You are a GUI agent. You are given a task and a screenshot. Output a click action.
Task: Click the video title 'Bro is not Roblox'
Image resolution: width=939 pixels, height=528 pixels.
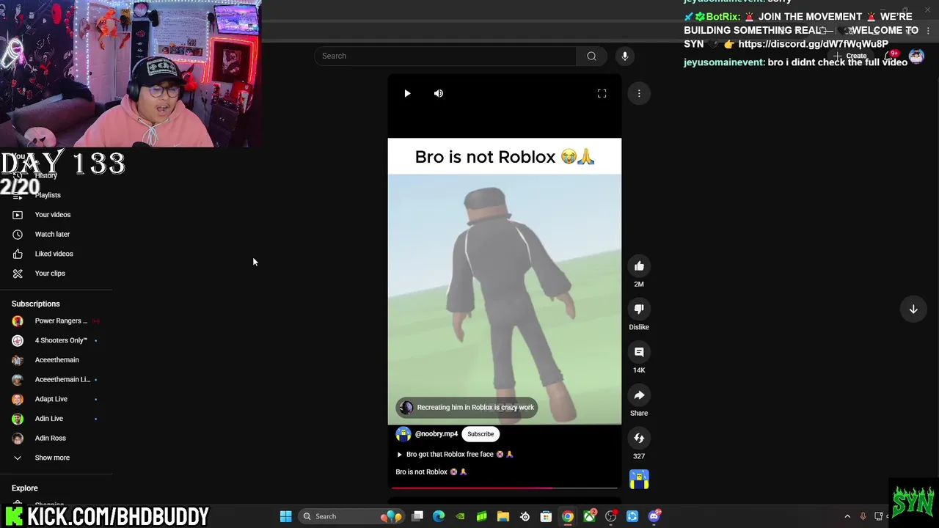click(x=504, y=156)
